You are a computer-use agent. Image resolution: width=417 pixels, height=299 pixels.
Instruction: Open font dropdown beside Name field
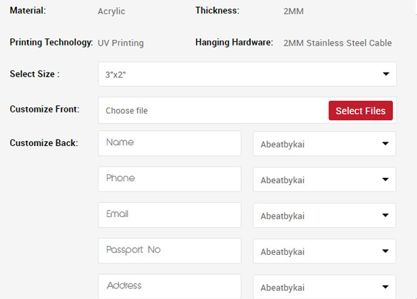coord(324,144)
